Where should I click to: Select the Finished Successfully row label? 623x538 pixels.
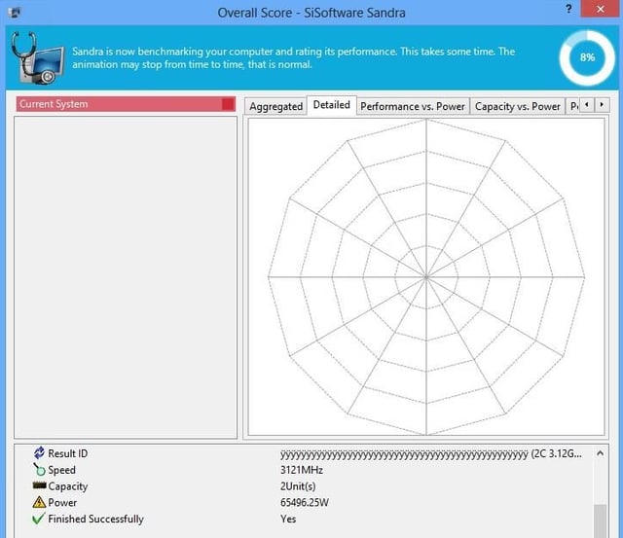click(95, 519)
